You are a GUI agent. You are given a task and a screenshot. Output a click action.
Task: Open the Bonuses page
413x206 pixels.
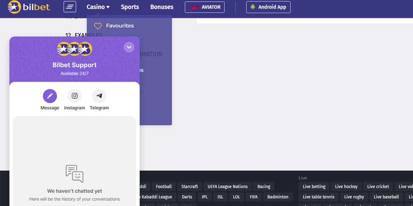[162, 7]
